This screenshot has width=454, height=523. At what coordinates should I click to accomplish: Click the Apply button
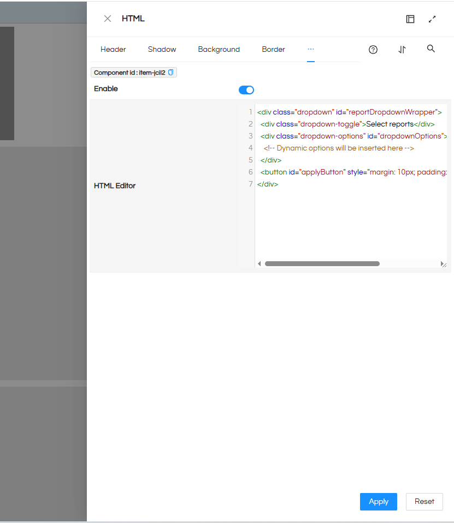tap(379, 502)
